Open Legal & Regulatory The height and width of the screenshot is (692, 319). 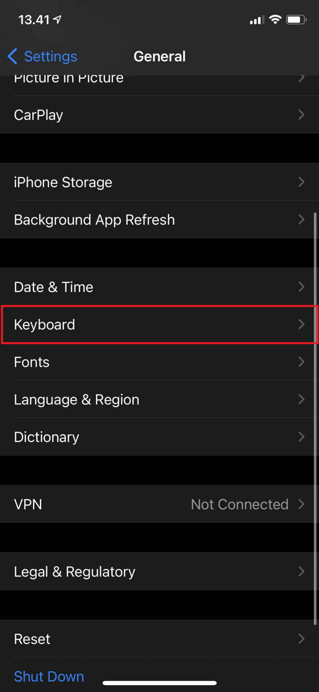click(75, 572)
